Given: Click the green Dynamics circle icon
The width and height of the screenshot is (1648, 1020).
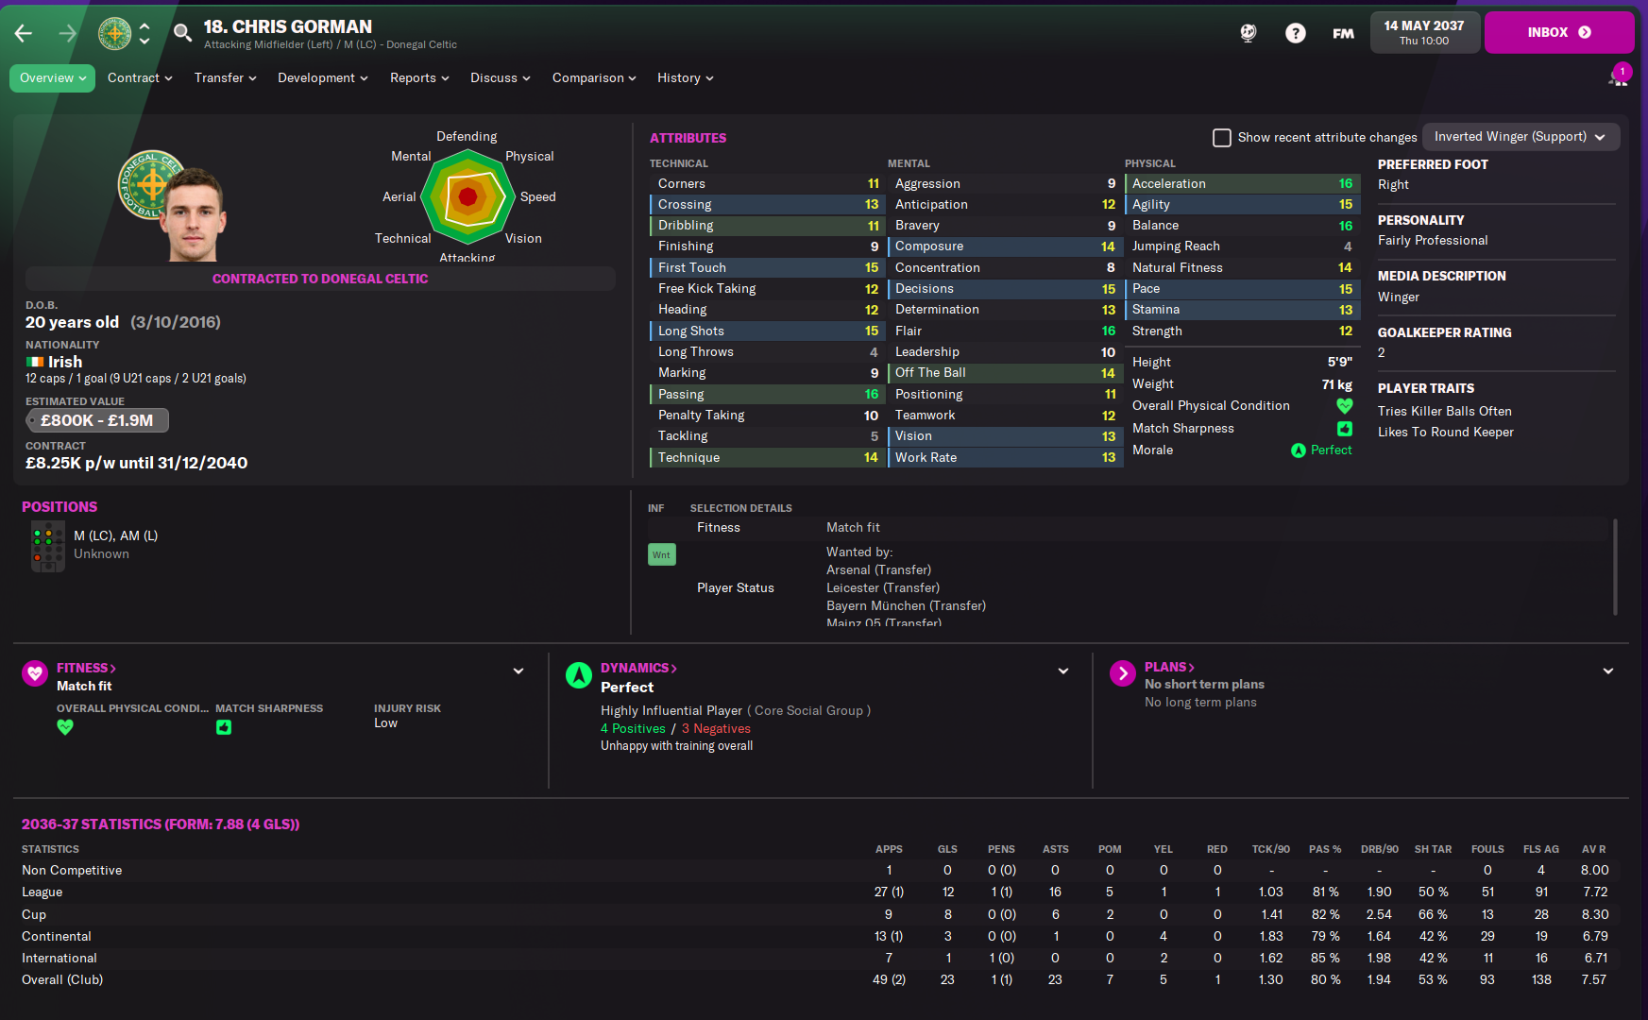Looking at the screenshot, I should click(x=578, y=675).
